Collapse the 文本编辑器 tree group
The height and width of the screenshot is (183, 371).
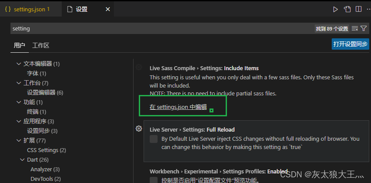[19, 64]
